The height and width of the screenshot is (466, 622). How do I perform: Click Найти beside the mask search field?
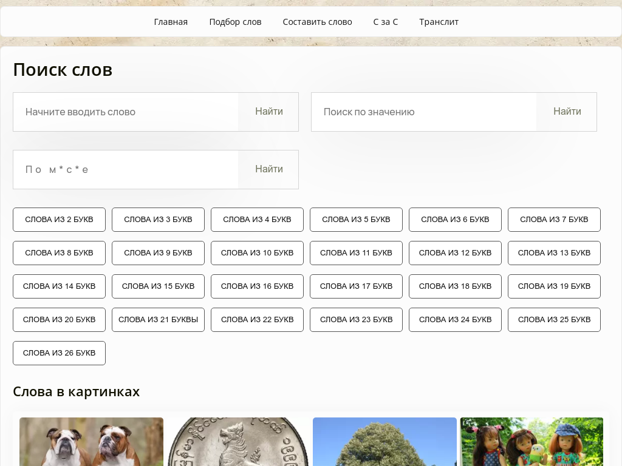point(269,170)
